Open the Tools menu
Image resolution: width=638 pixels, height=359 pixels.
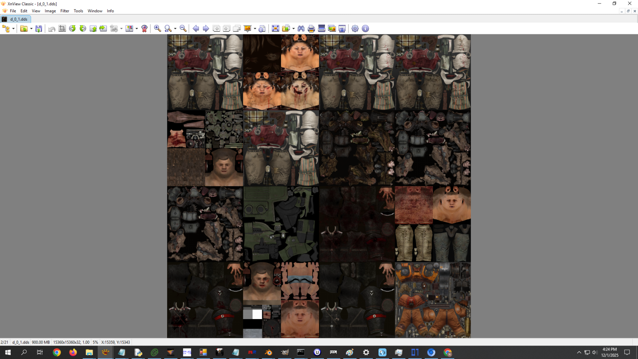coord(78,11)
